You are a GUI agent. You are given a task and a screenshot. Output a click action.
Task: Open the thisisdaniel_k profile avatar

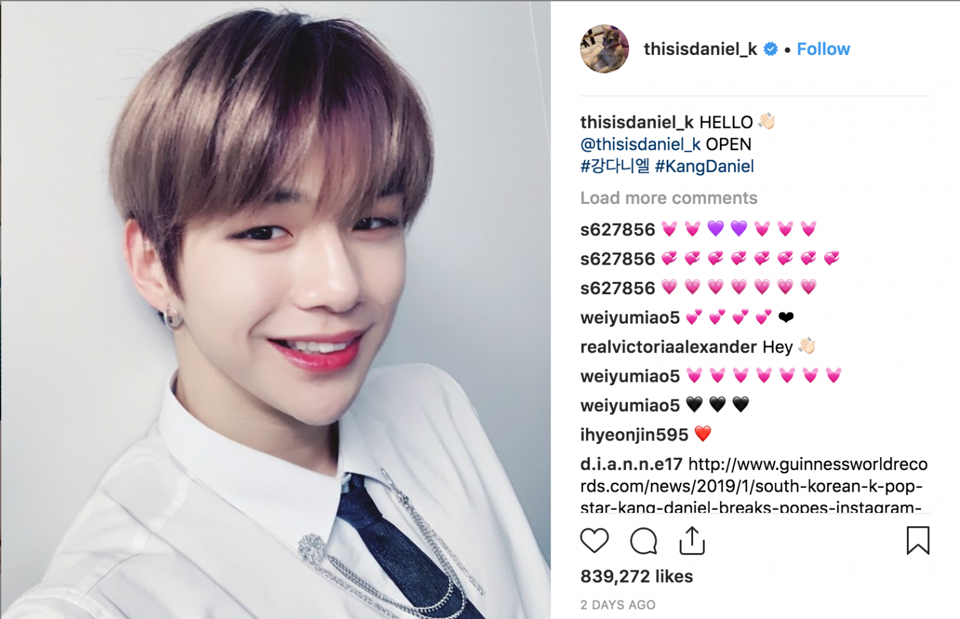click(604, 49)
